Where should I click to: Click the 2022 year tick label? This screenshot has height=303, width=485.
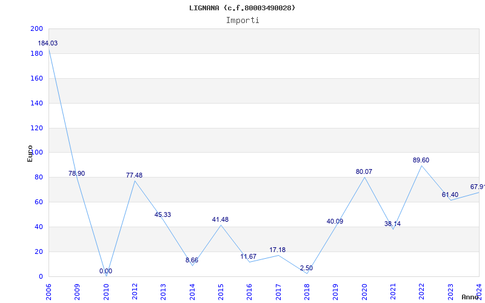421,292
